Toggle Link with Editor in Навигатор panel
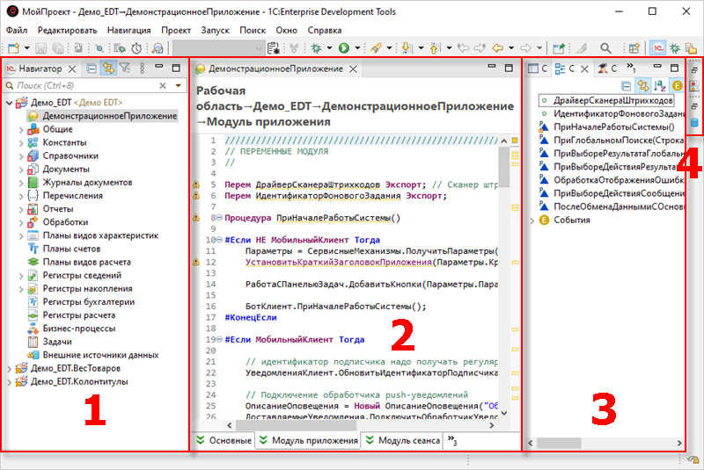Viewport: 704px width, 470px height. pyautogui.click(x=108, y=68)
